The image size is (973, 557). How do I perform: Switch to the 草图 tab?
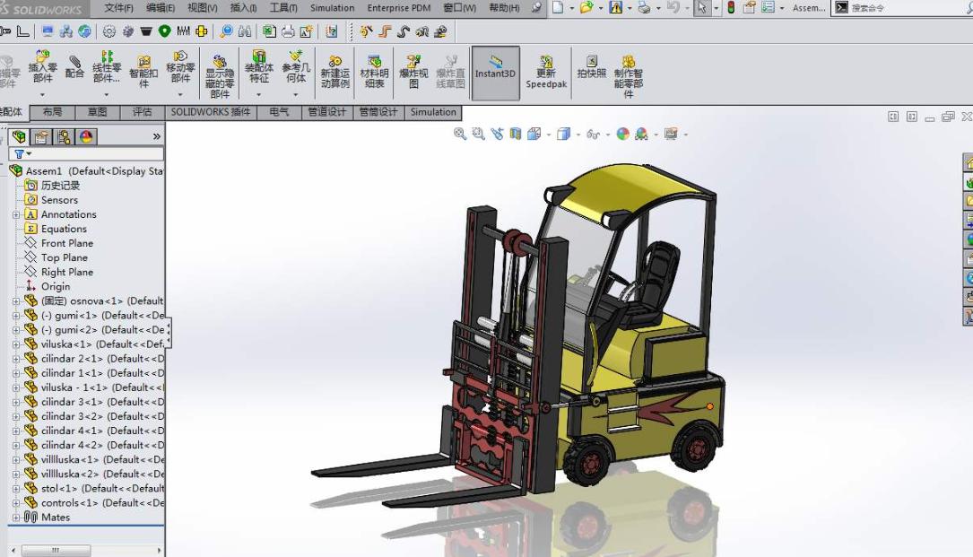[98, 112]
